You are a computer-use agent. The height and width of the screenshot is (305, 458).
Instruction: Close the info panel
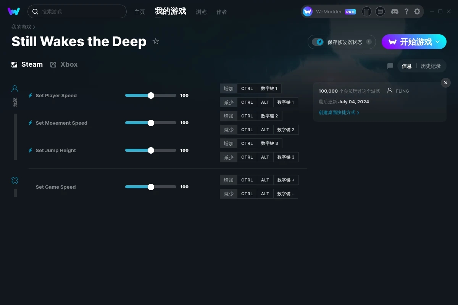coord(446,83)
